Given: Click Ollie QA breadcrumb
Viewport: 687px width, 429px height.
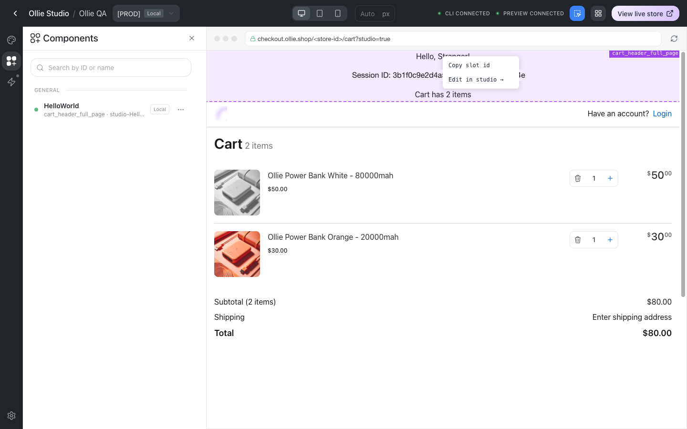Looking at the screenshot, I should tap(93, 13).
